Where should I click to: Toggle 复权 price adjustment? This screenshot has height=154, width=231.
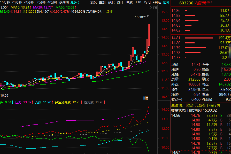pyautogui.click(x=93, y=2)
